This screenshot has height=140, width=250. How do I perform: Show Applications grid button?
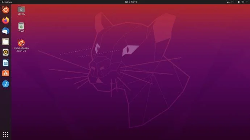point(5,135)
